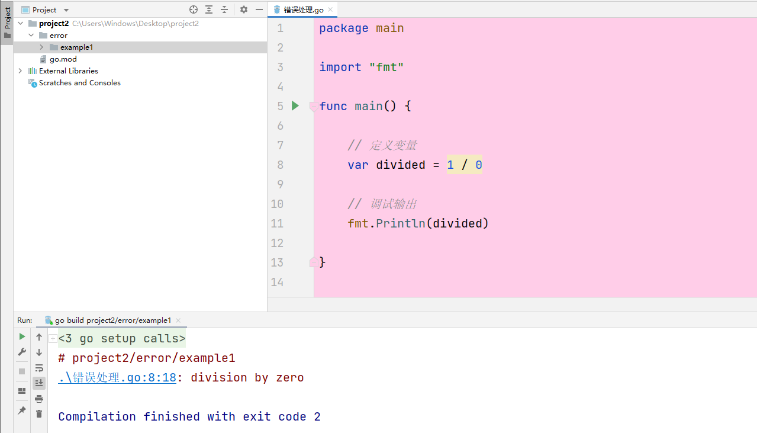Print the Run console output

tap(39, 399)
